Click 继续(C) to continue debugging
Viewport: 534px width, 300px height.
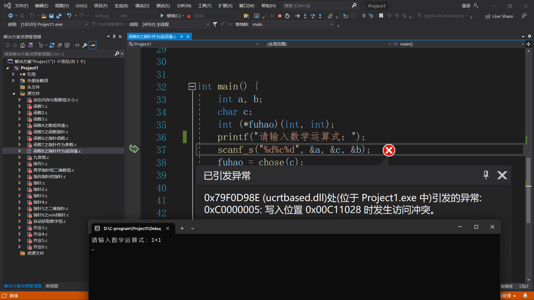170,16
